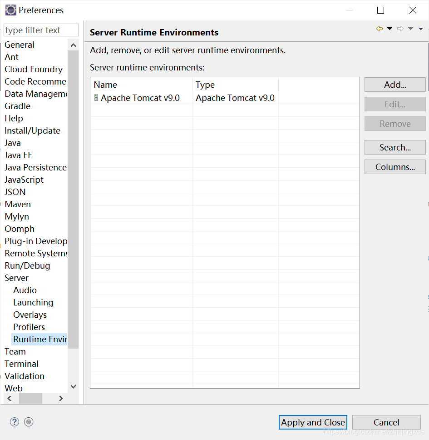Select Code Recommenders category
The width and height of the screenshot is (429, 440).
click(x=36, y=81)
